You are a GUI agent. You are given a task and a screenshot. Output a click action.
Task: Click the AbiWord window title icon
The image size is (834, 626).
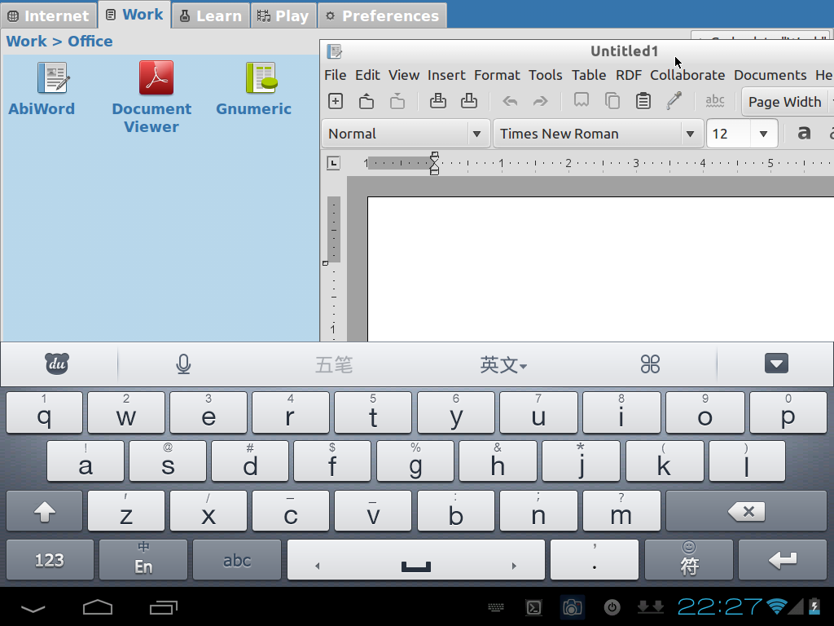point(335,51)
